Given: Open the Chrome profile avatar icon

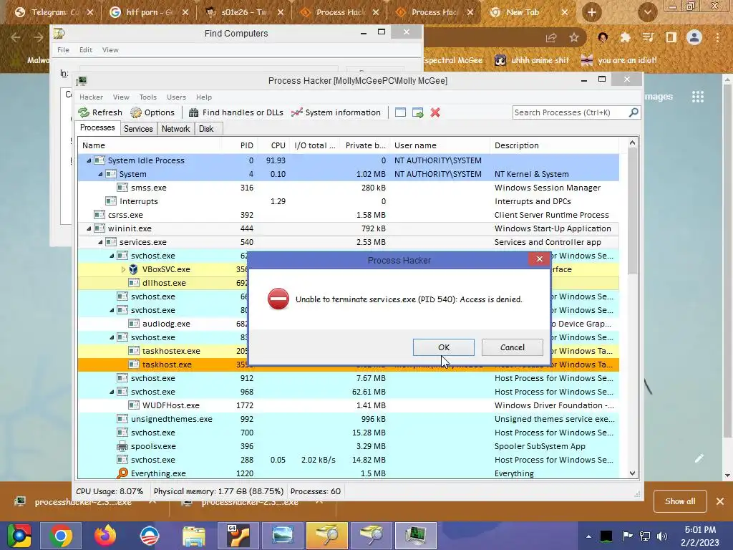Looking at the screenshot, I should pos(694,37).
